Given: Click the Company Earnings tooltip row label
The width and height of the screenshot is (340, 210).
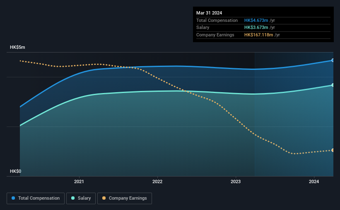Looking at the screenshot, I should pos(215,35).
